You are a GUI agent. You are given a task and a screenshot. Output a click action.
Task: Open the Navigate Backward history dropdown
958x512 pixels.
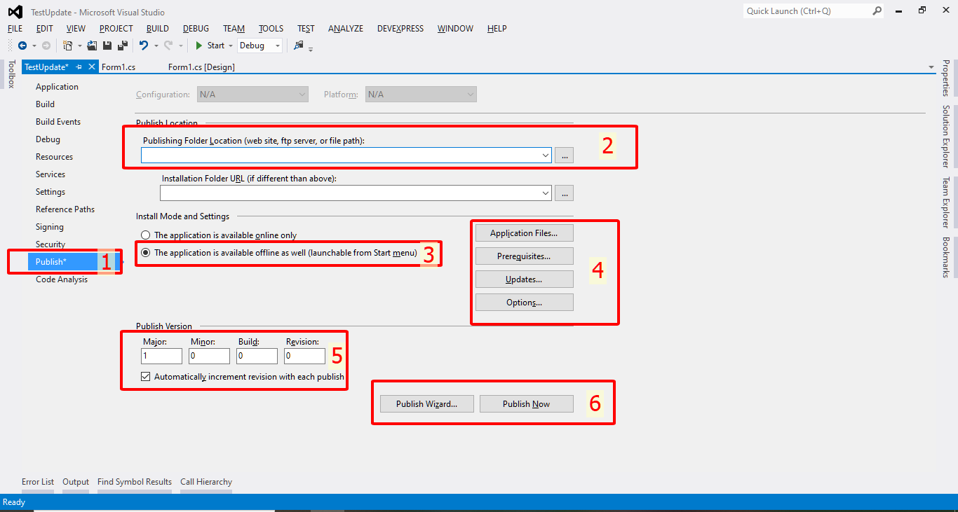coord(34,46)
